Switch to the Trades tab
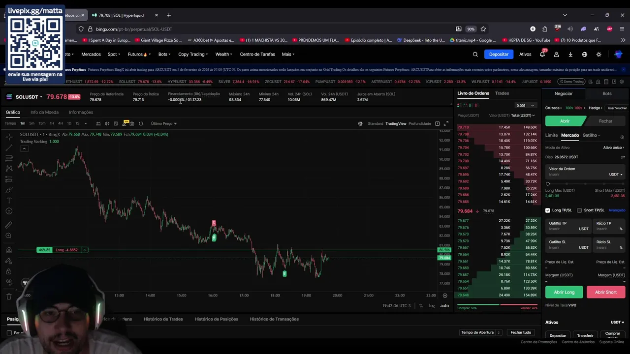 tap(502, 93)
